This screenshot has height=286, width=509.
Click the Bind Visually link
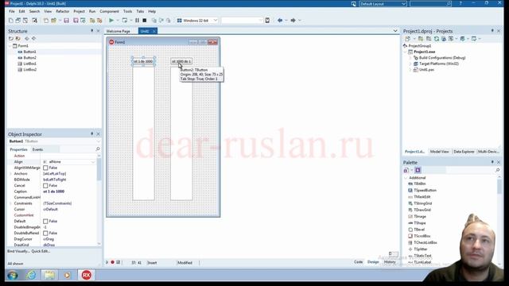pyautogui.click(x=18, y=251)
